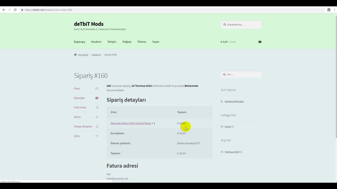Click the İndirmeler file icon

[97, 107]
